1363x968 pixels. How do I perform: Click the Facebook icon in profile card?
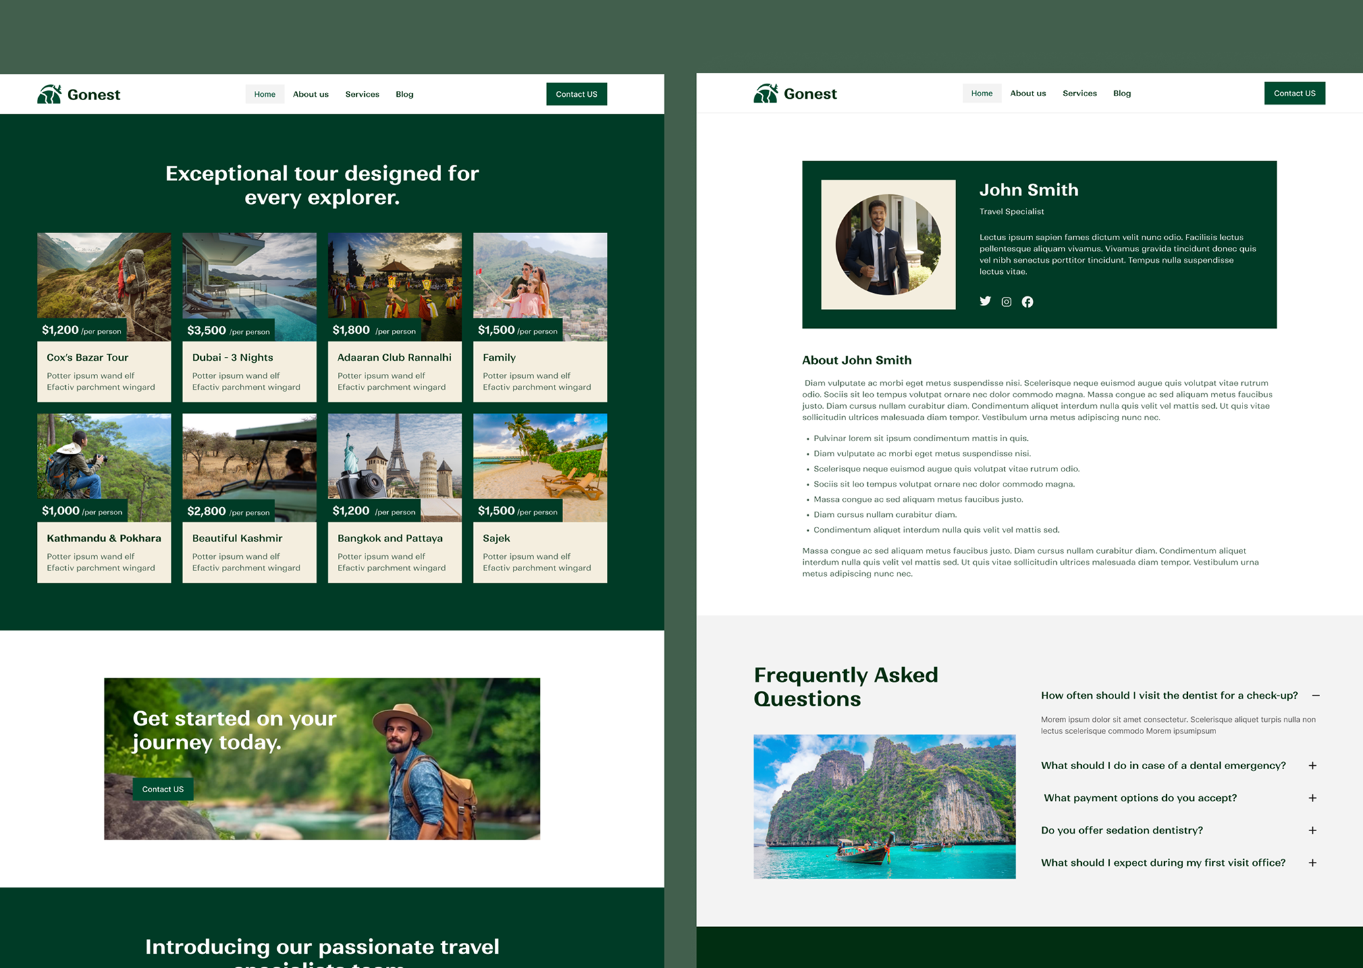point(1027,302)
